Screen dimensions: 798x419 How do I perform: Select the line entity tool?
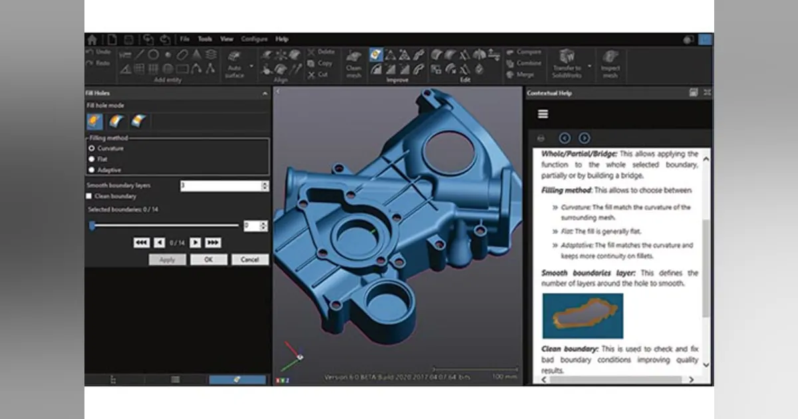click(140, 55)
